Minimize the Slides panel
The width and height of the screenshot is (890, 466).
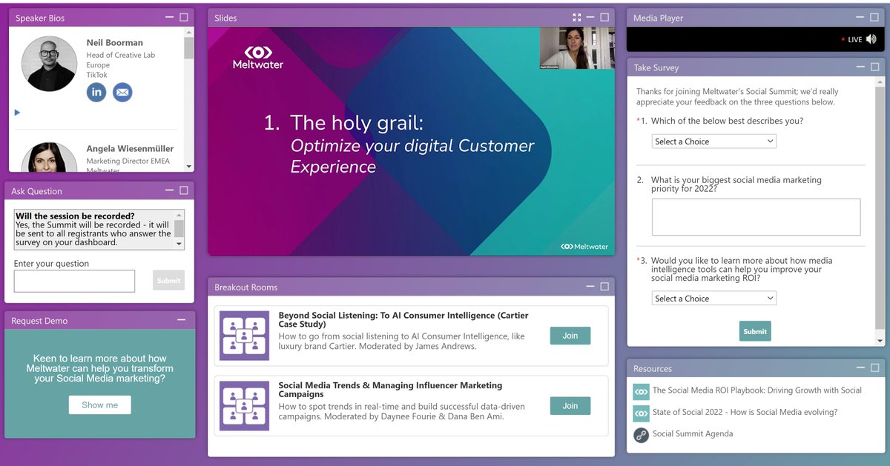(x=590, y=17)
